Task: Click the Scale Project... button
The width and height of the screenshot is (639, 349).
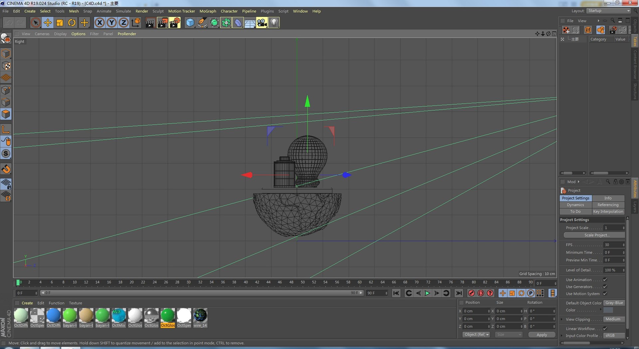Action: [594, 235]
